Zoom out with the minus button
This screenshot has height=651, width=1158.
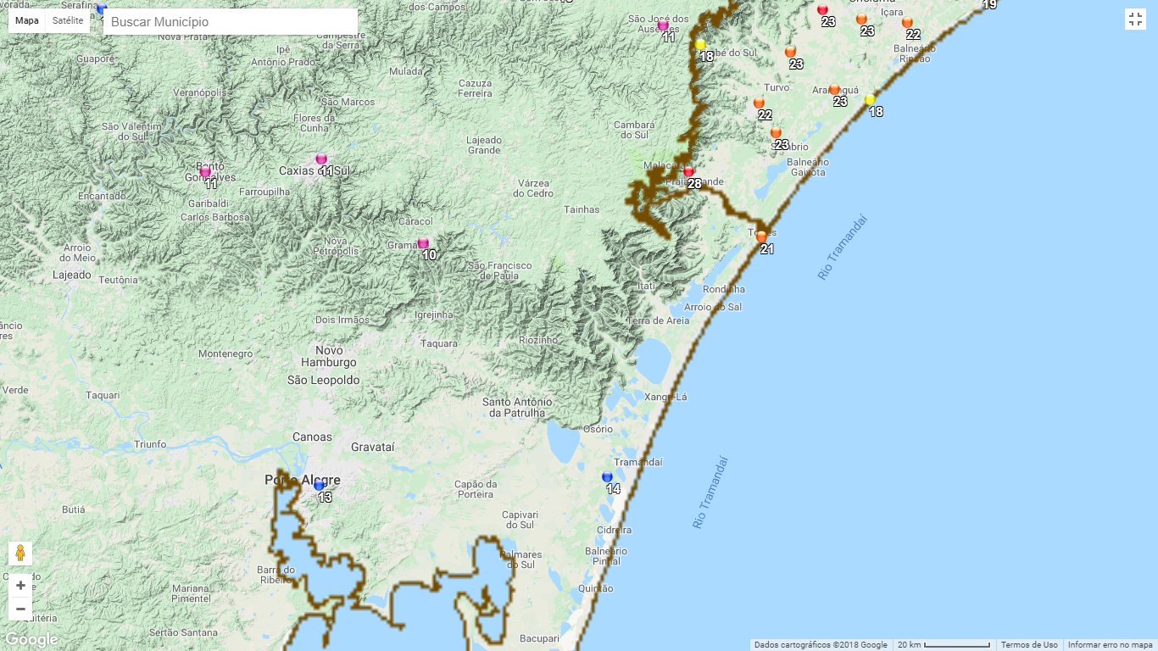(x=20, y=609)
